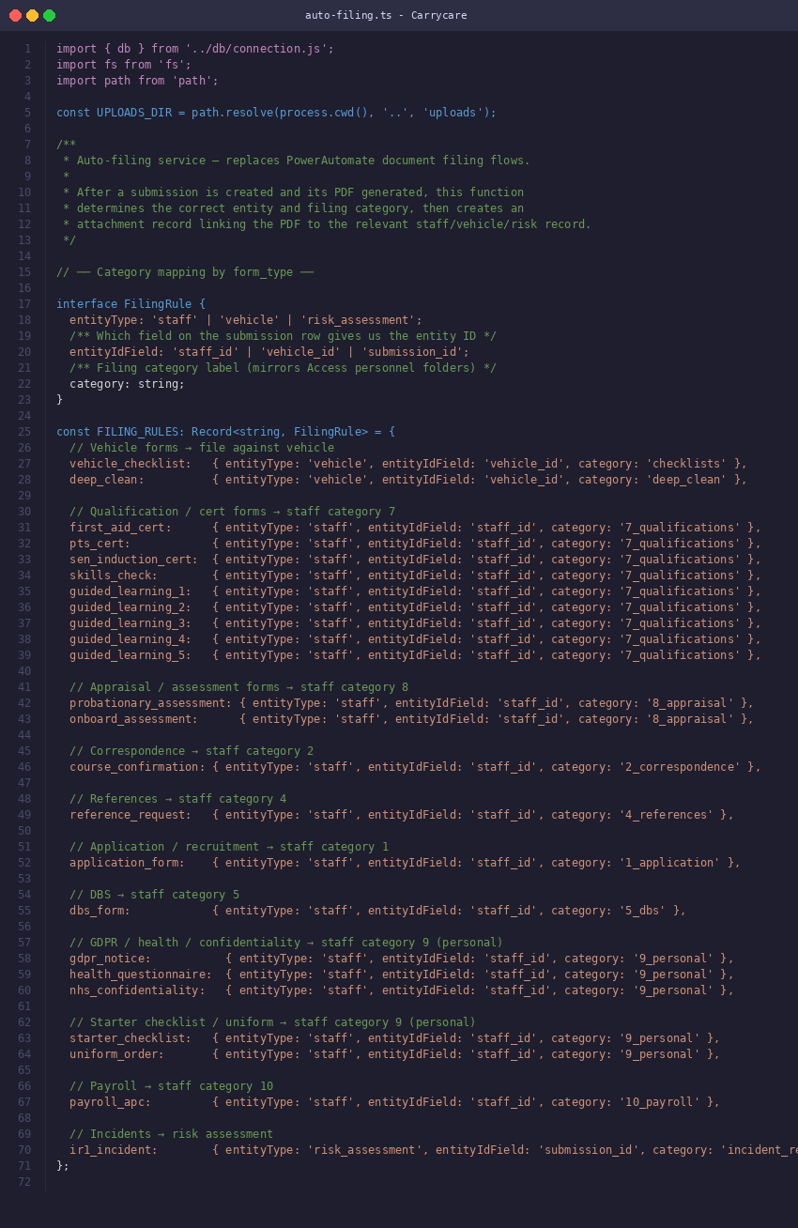Viewport: 798px width, 1228px height.
Task: Click the 'guided_learning_3:' key
Action: pyautogui.click(x=130, y=622)
